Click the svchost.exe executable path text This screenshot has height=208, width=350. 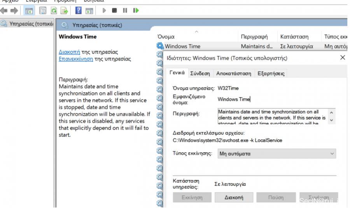[227, 140]
